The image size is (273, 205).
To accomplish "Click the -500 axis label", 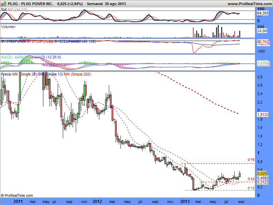I will [261, 52].
